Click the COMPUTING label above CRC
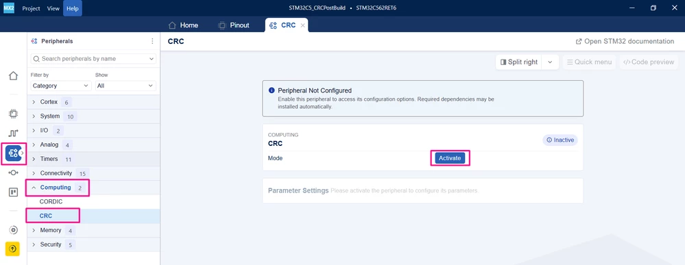This screenshot has width=685, height=265. pos(283,135)
